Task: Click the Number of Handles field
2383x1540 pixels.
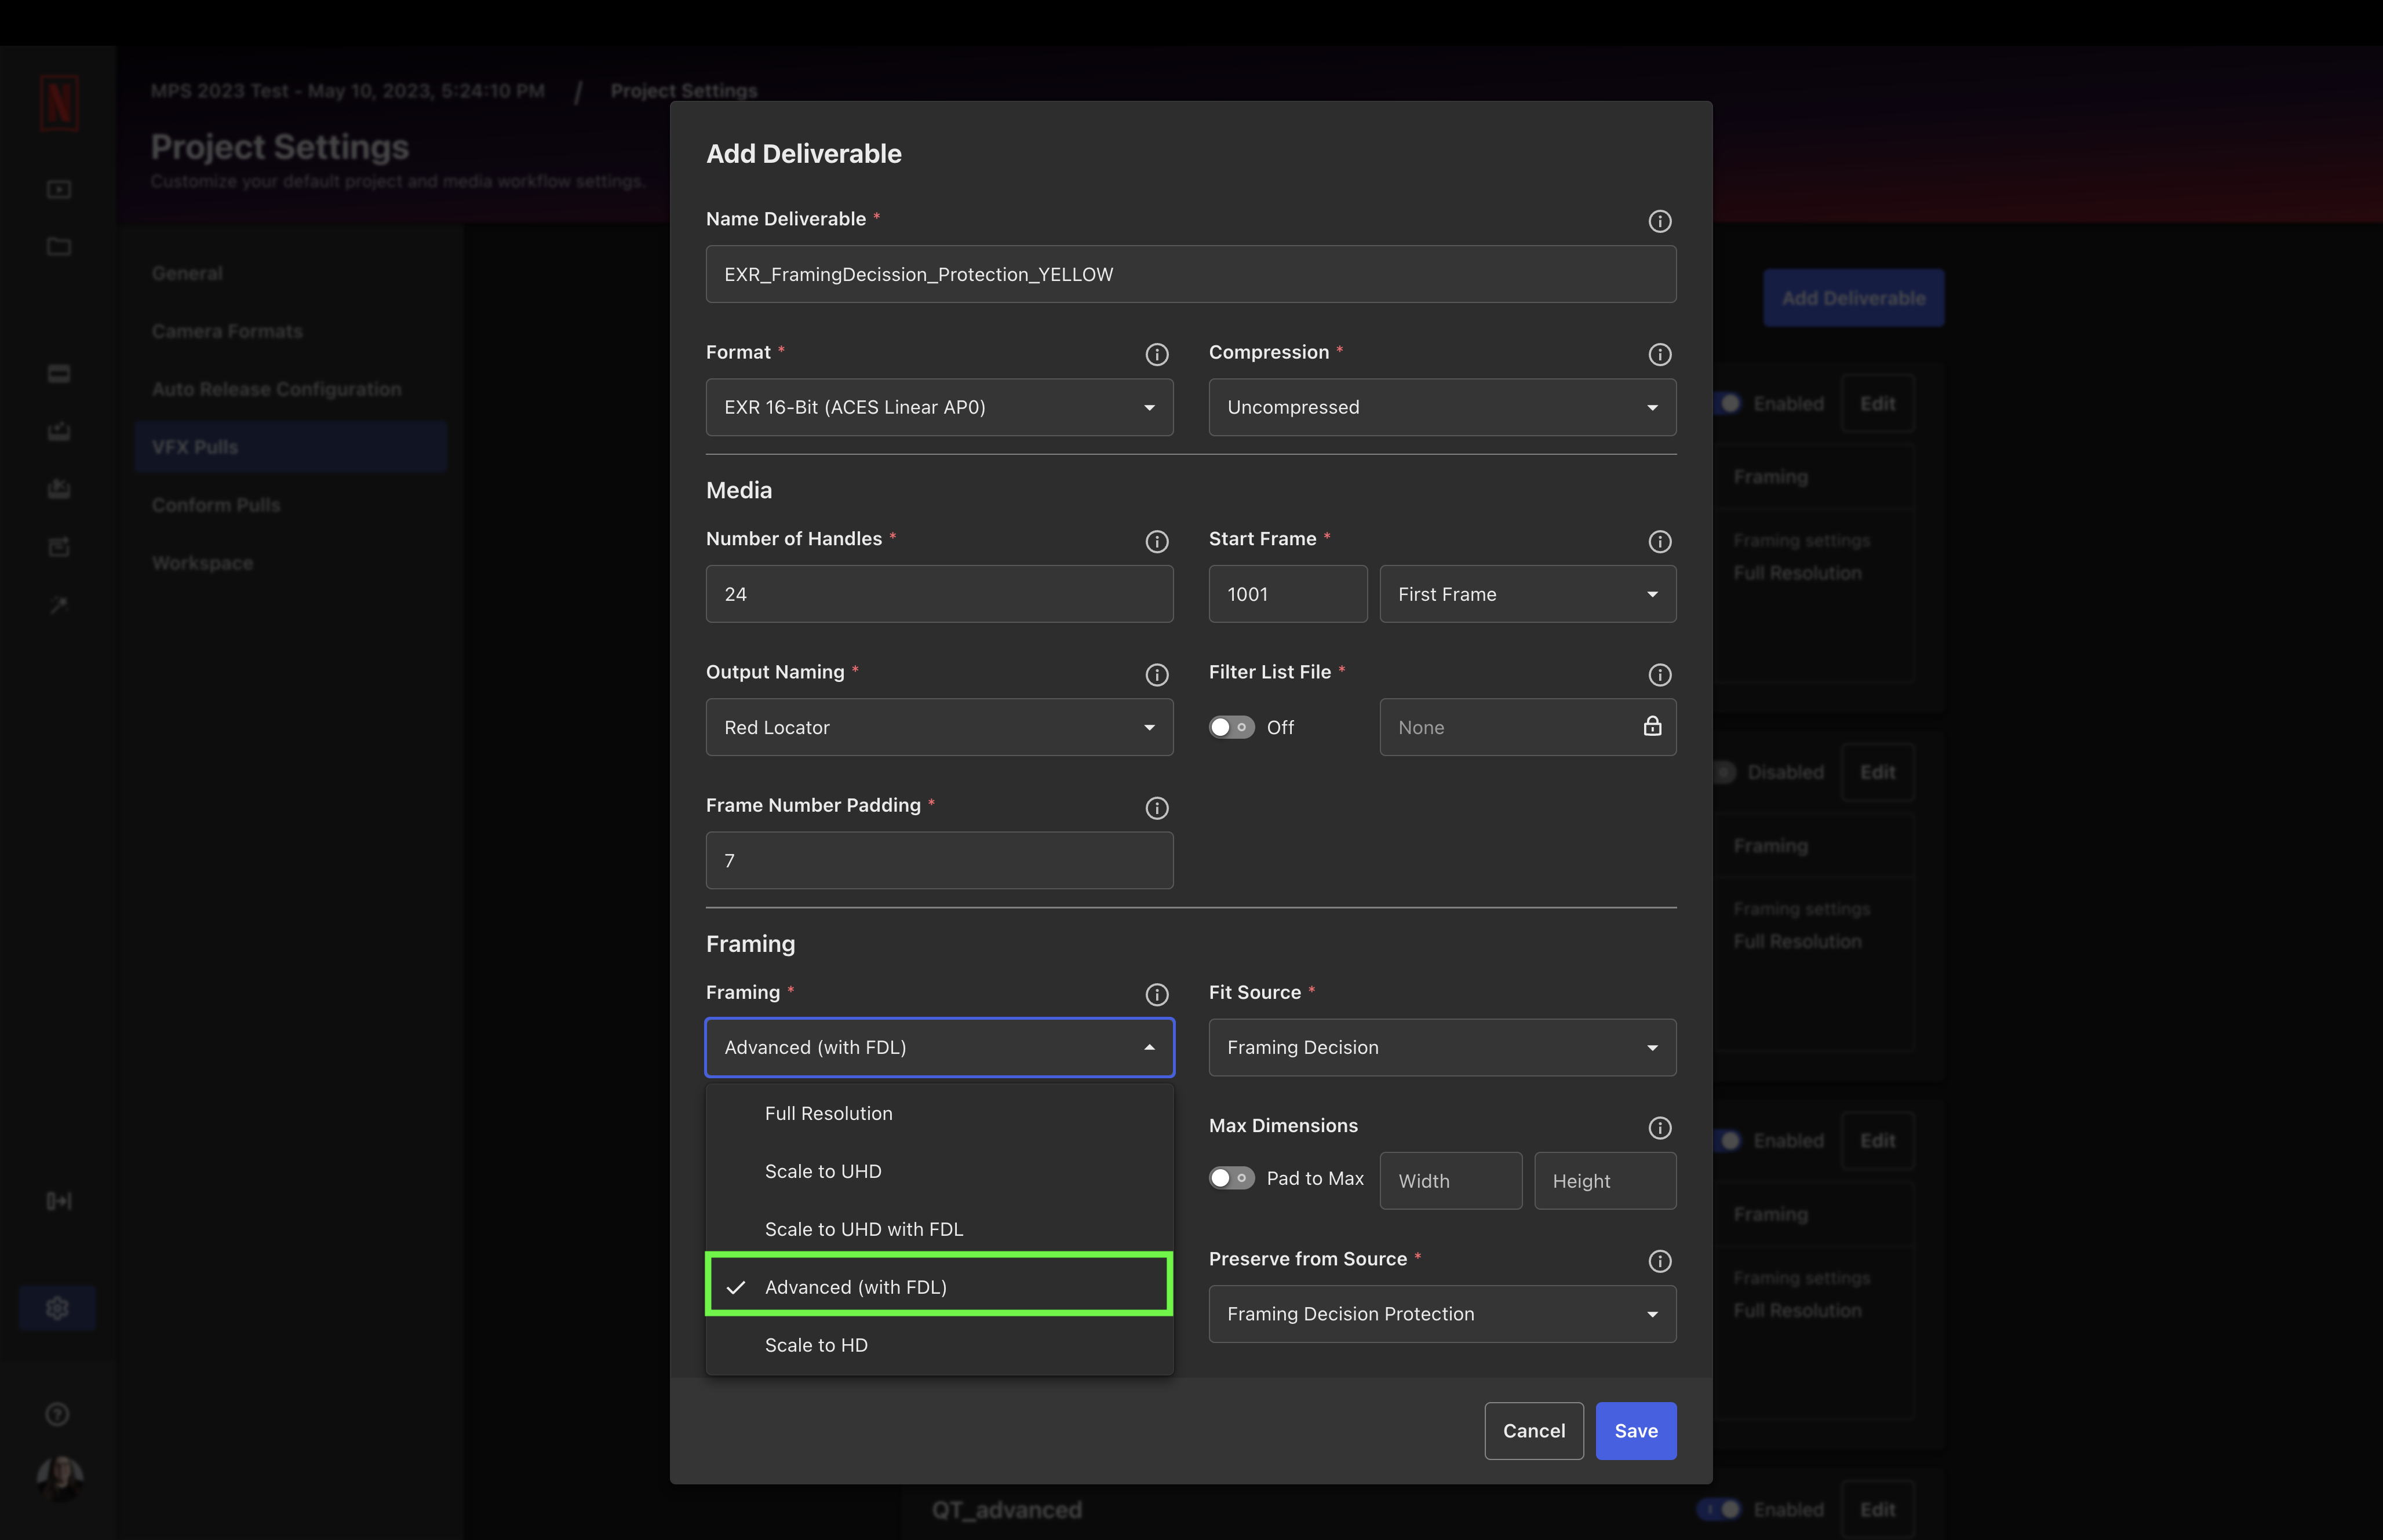Action: 939,594
